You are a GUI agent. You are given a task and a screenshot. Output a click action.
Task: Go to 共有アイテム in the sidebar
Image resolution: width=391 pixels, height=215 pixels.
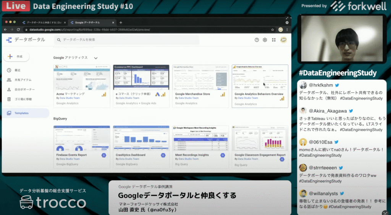pyautogui.click(x=23, y=80)
